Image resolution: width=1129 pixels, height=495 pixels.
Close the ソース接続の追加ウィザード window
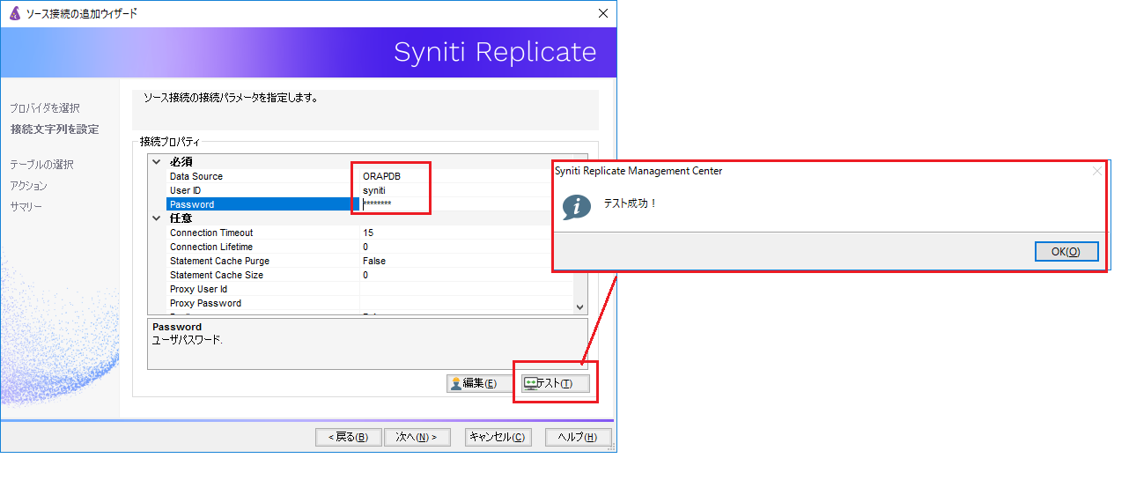point(602,13)
